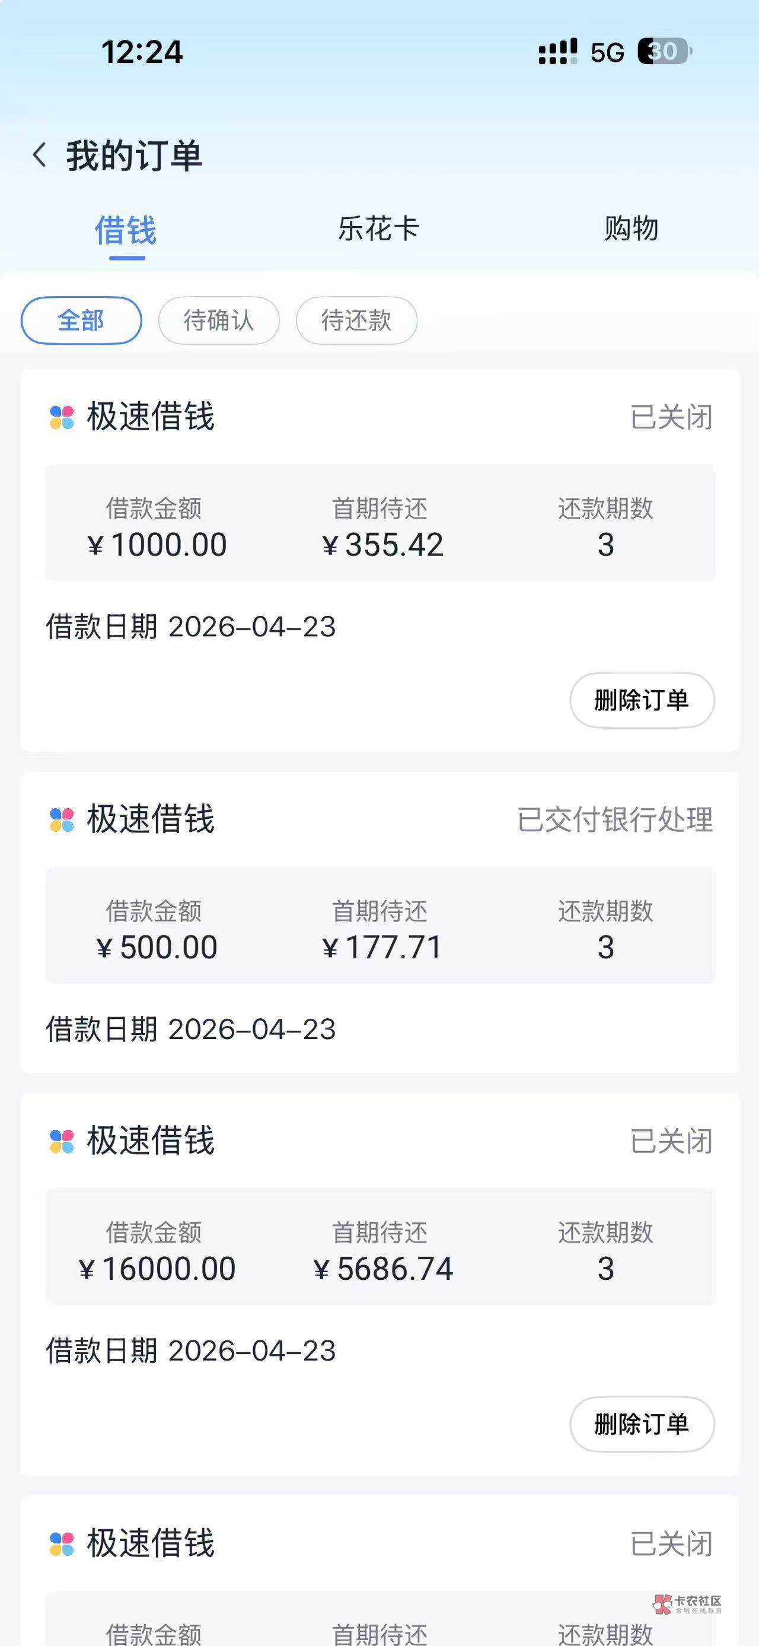Image resolution: width=759 pixels, height=1646 pixels.
Task: Tap the 已关闭 status on the ¥1000.00 order
Action: pos(671,417)
